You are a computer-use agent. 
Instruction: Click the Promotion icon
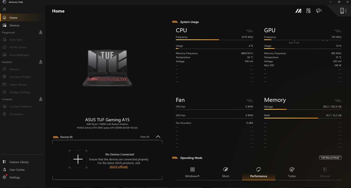[x=4, y=114]
